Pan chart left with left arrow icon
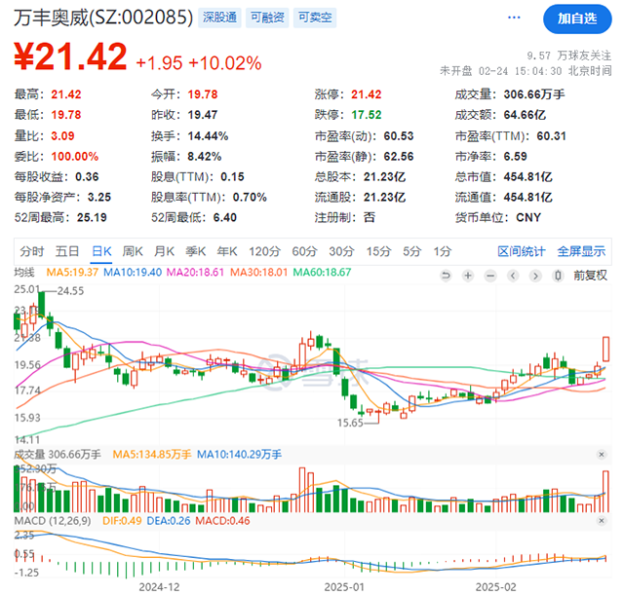Viewport: 624px width, 595px height. pos(514,276)
